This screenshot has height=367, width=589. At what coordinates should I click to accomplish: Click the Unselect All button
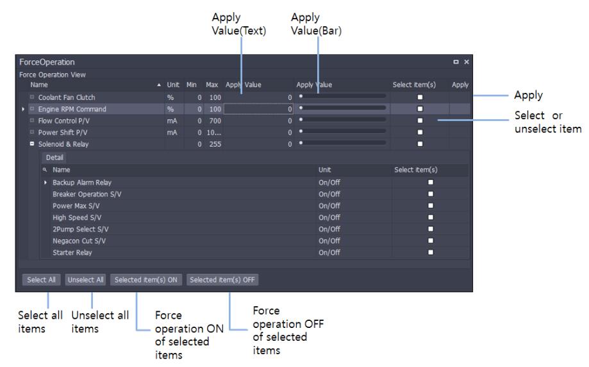pyautogui.click(x=85, y=279)
